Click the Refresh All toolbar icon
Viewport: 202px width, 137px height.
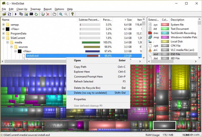(9, 14)
